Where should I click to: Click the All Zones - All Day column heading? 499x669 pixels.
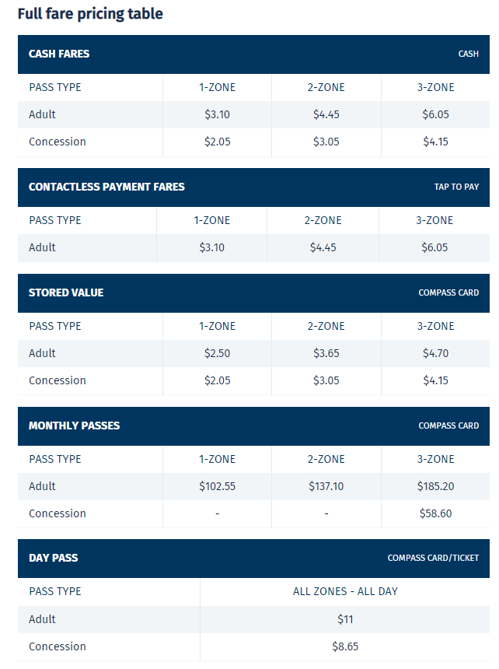[345, 591]
